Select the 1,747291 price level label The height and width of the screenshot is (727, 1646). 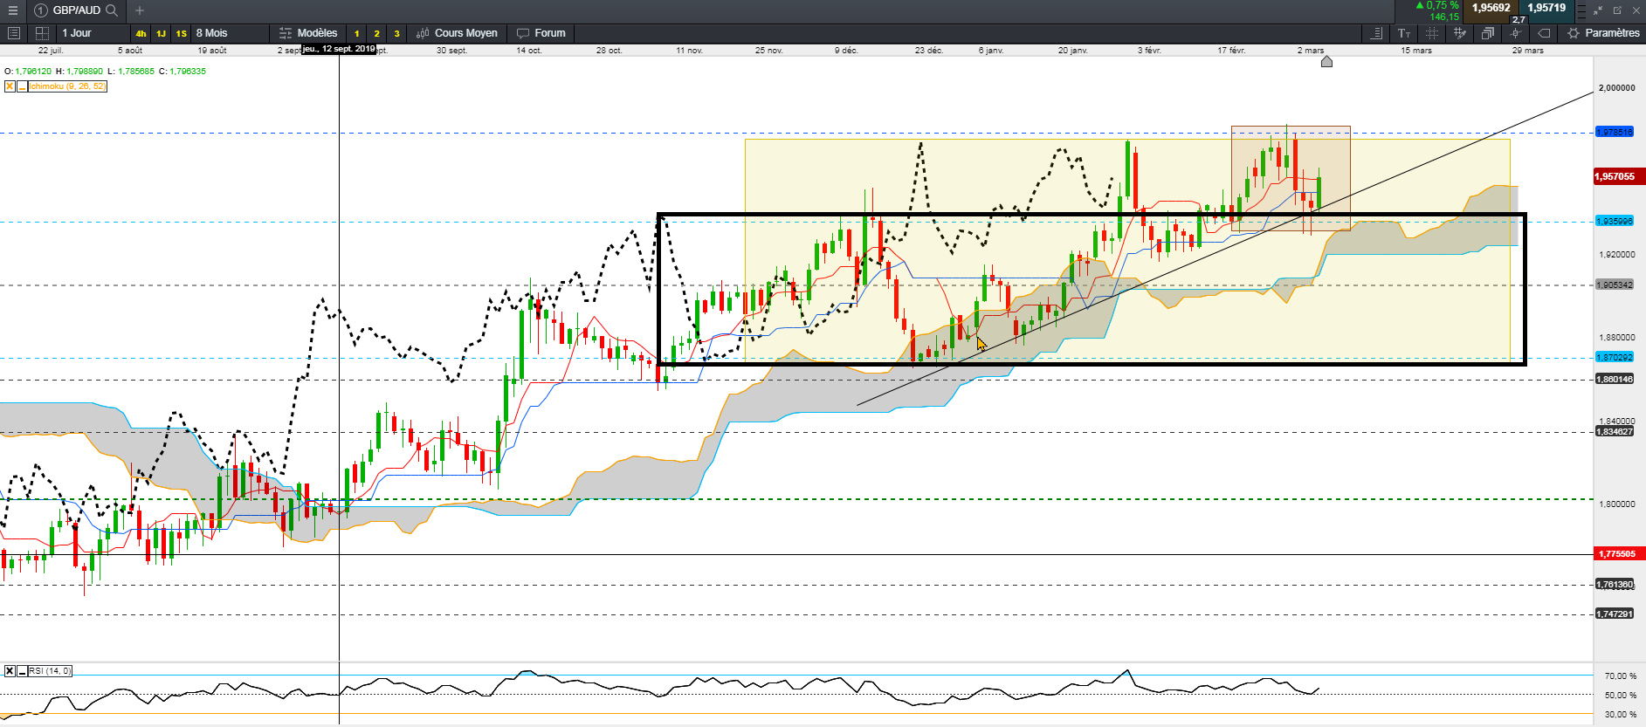1615,614
